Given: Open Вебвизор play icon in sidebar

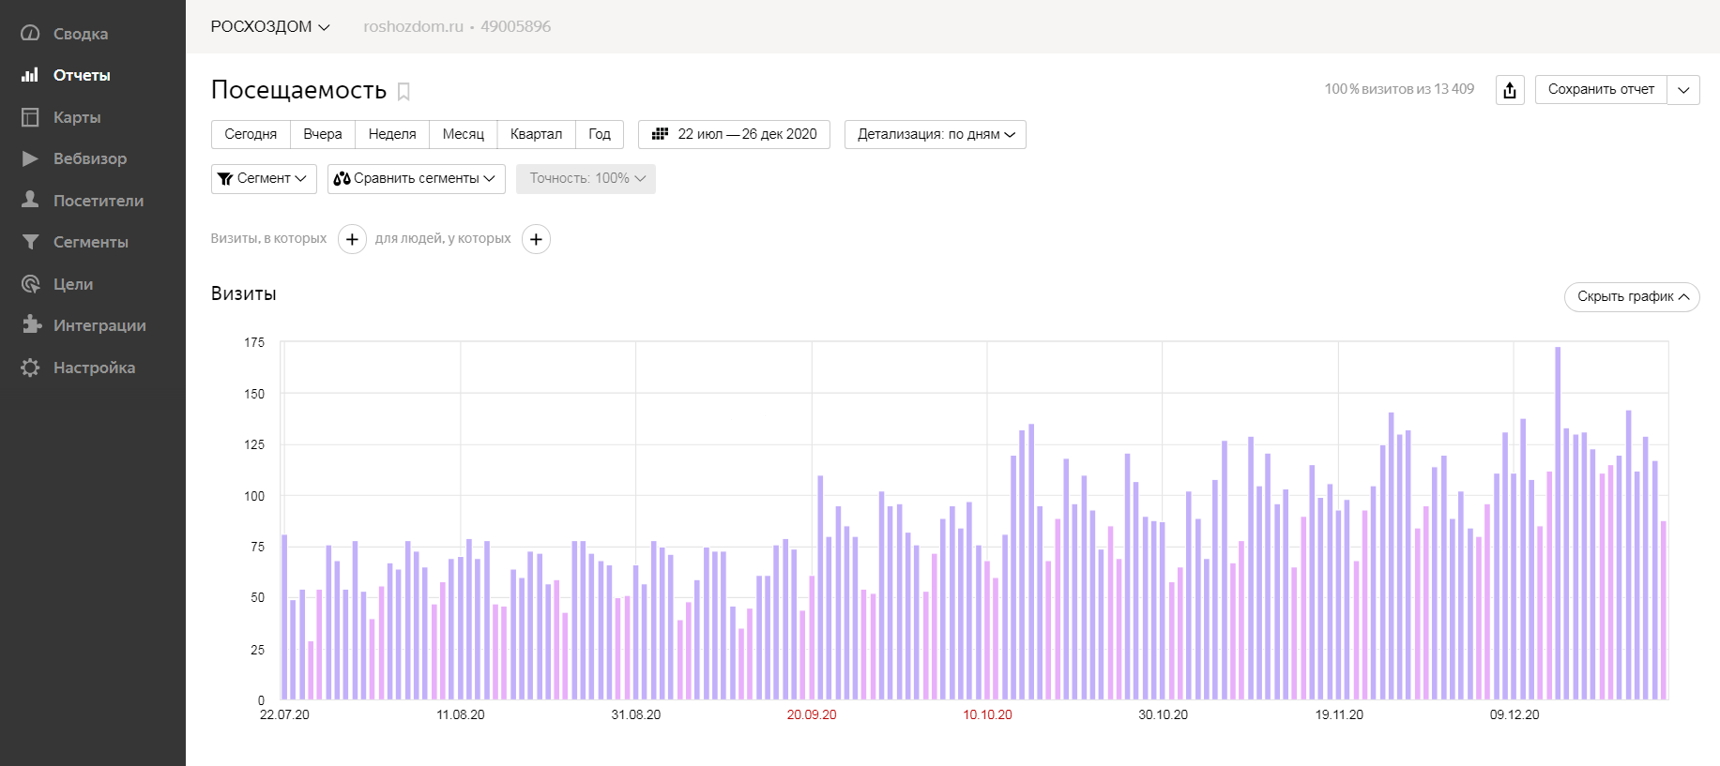Looking at the screenshot, I should pos(30,158).
